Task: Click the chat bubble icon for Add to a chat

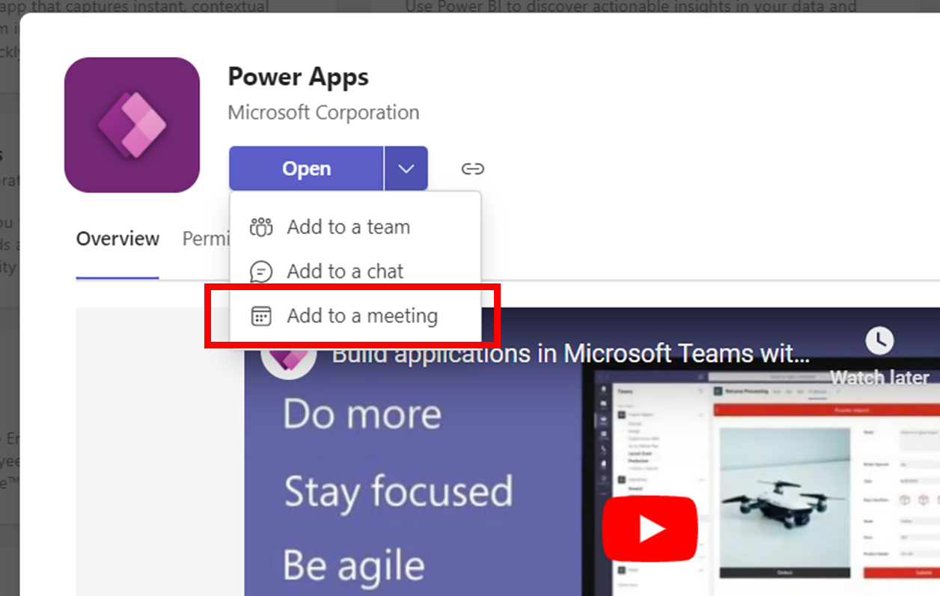Action: (x=260, y=271)
